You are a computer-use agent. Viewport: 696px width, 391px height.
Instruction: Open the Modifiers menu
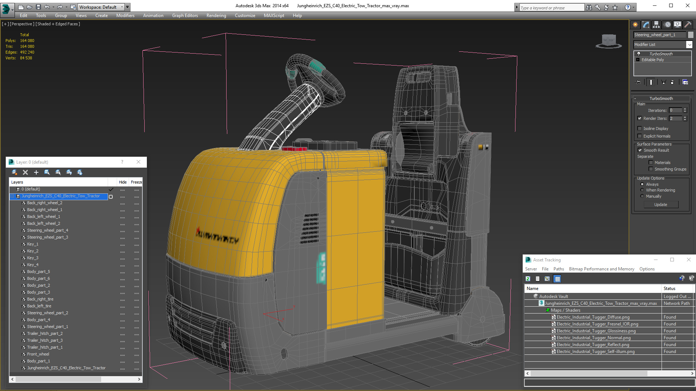click(125, 16)
